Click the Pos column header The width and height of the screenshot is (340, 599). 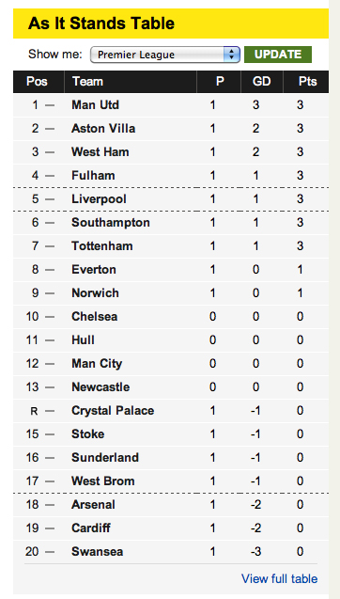(x=37, y=82)
